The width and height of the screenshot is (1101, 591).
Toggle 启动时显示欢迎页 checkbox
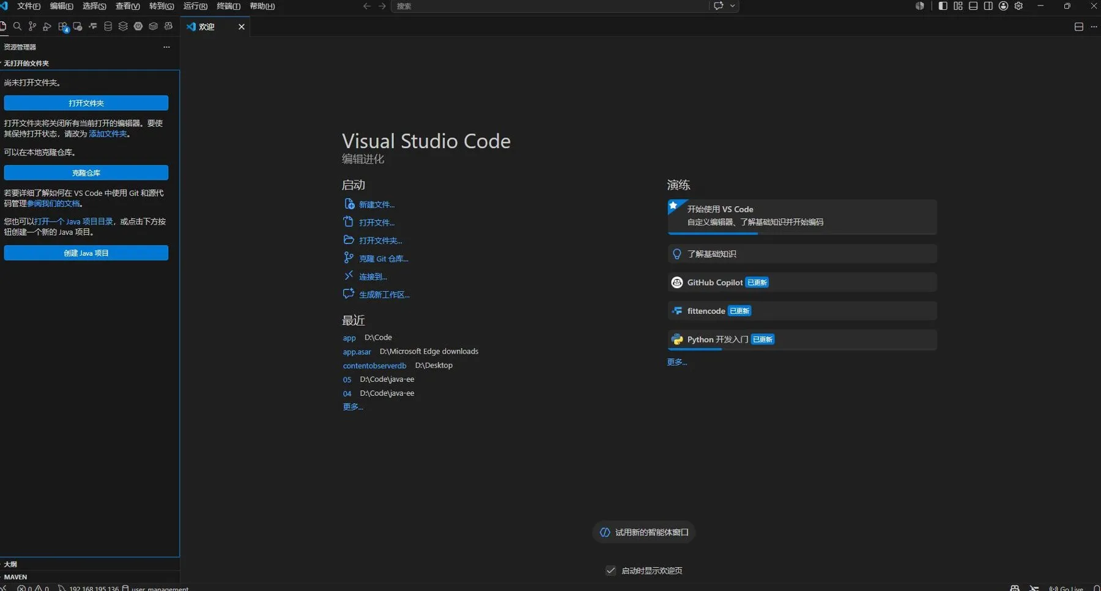pyautogui.click(x=610, y=570)
